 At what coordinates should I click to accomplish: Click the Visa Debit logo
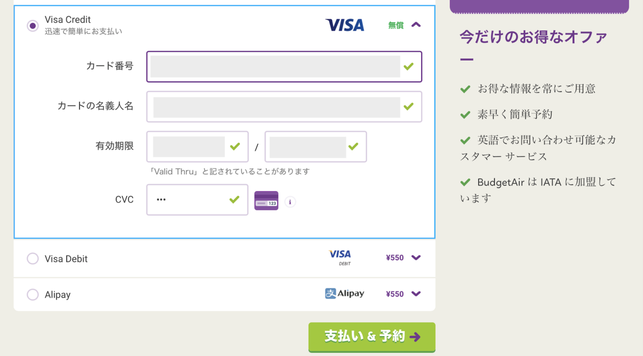tap(340, 257)
